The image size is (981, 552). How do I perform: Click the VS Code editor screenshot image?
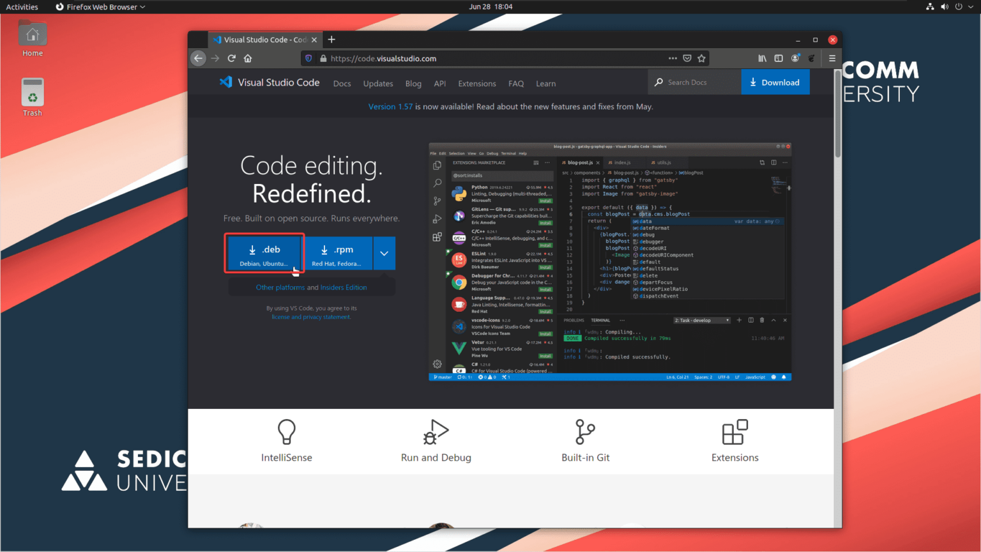[610, 262]
